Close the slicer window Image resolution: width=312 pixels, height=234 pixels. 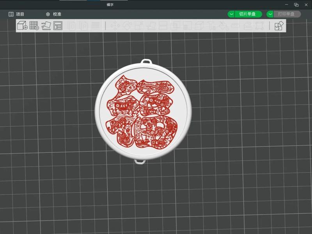tap(306, 5)
